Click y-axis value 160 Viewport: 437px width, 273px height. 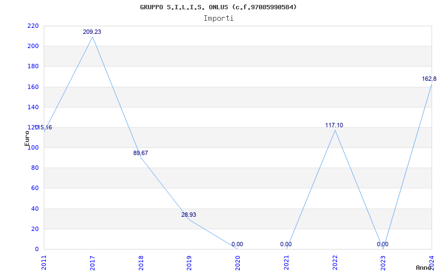click(x=33, y=87)
